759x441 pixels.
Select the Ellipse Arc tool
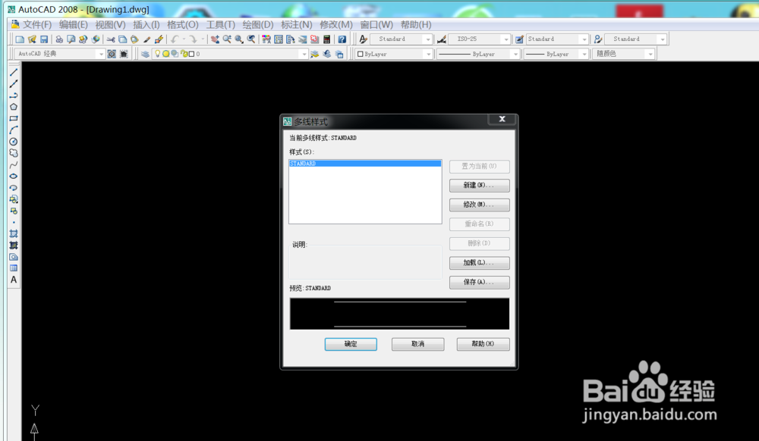pos(14,187)
